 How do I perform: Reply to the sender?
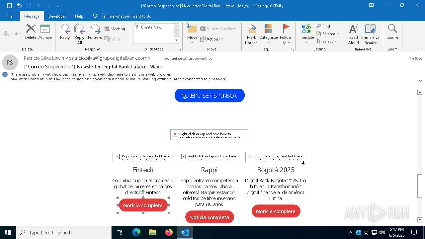65,32
